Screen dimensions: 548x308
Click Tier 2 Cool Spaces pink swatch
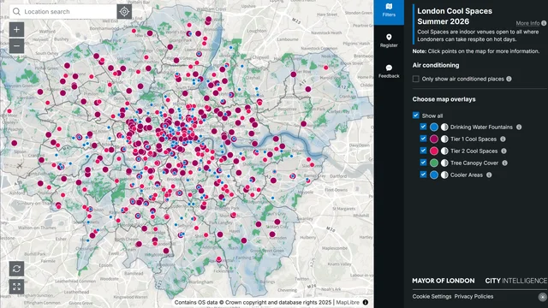click(434, 151)
